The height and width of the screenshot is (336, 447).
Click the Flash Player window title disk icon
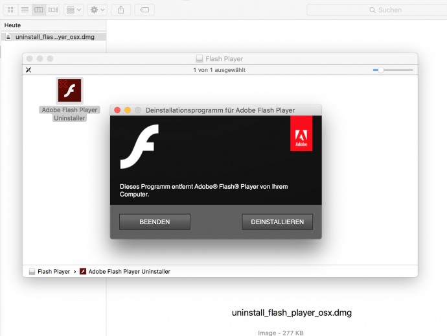point(200,59)
